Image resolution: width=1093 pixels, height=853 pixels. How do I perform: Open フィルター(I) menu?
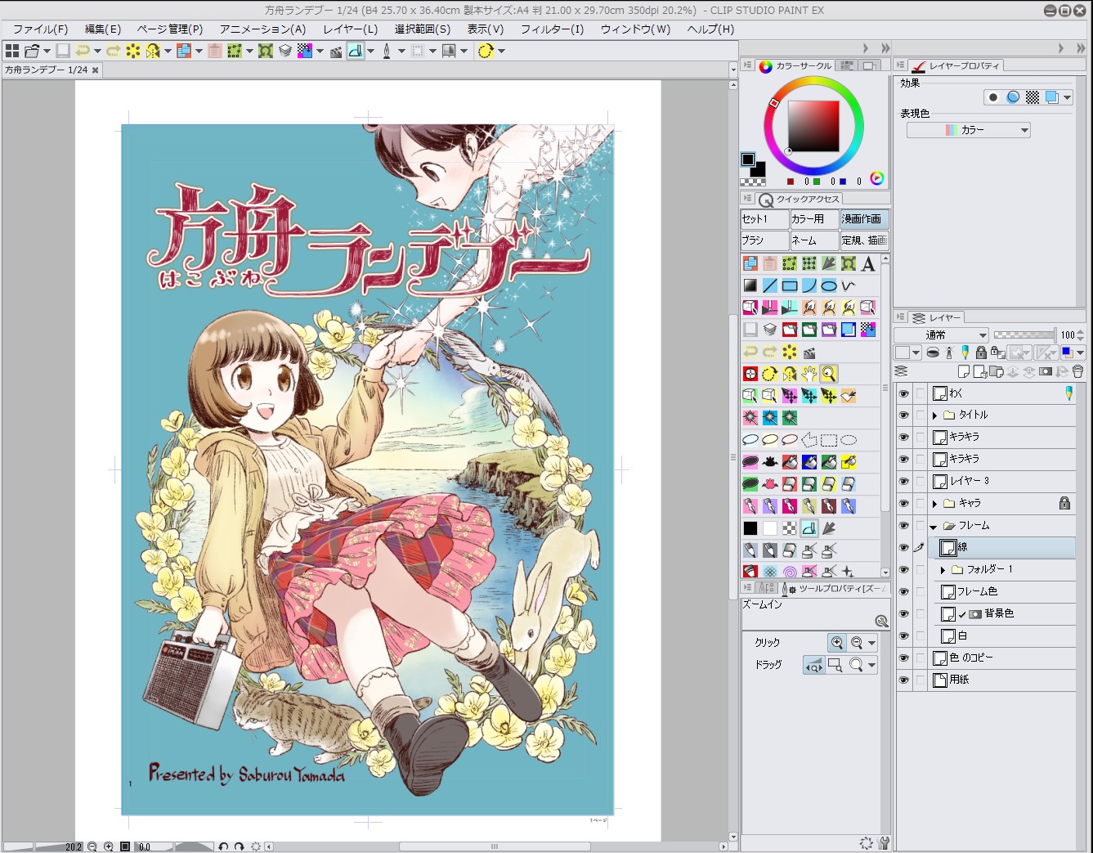pos(553,29)
